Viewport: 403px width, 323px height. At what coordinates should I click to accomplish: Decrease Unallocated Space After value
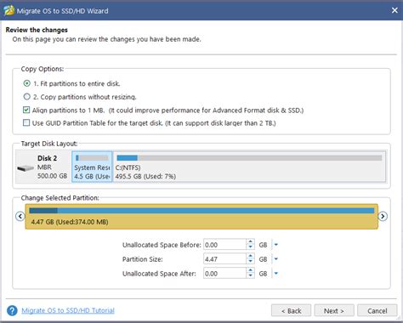[x=250, y=276]
